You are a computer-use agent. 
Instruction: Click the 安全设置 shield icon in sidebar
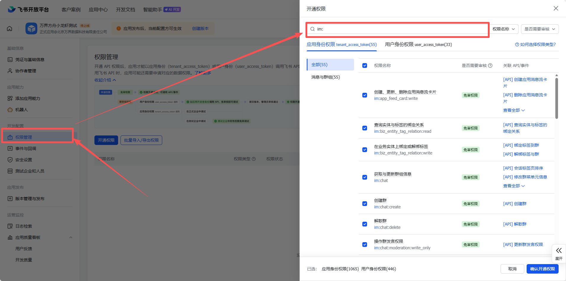(x=10, y=160)
